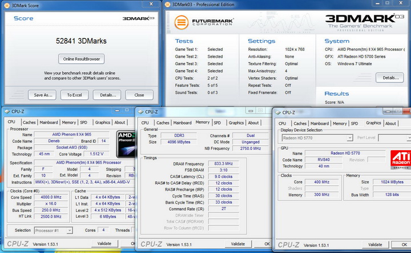The width and height of the screenshot is (411, 253).
Task: Click the DRAM Frequency 833.3 MHz value
Action: 224,163
